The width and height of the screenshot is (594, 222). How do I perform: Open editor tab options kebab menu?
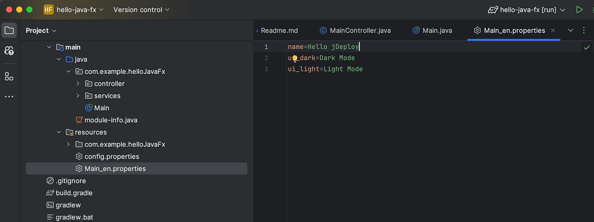[x=585, y=31]
